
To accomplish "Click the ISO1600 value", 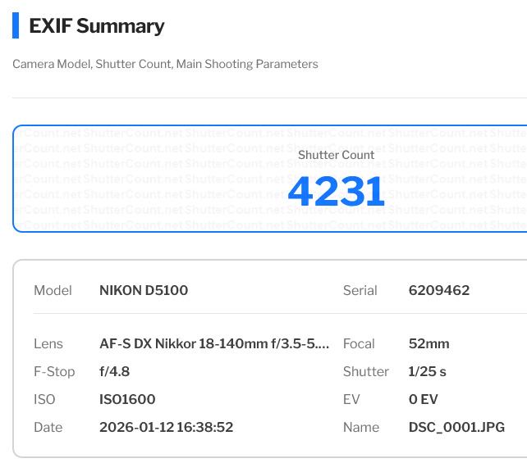I will (127, 400).
